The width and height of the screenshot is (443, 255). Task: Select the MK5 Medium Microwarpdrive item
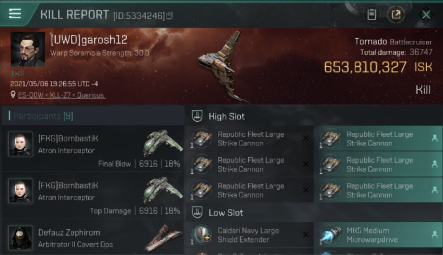[x=378, y=235]
